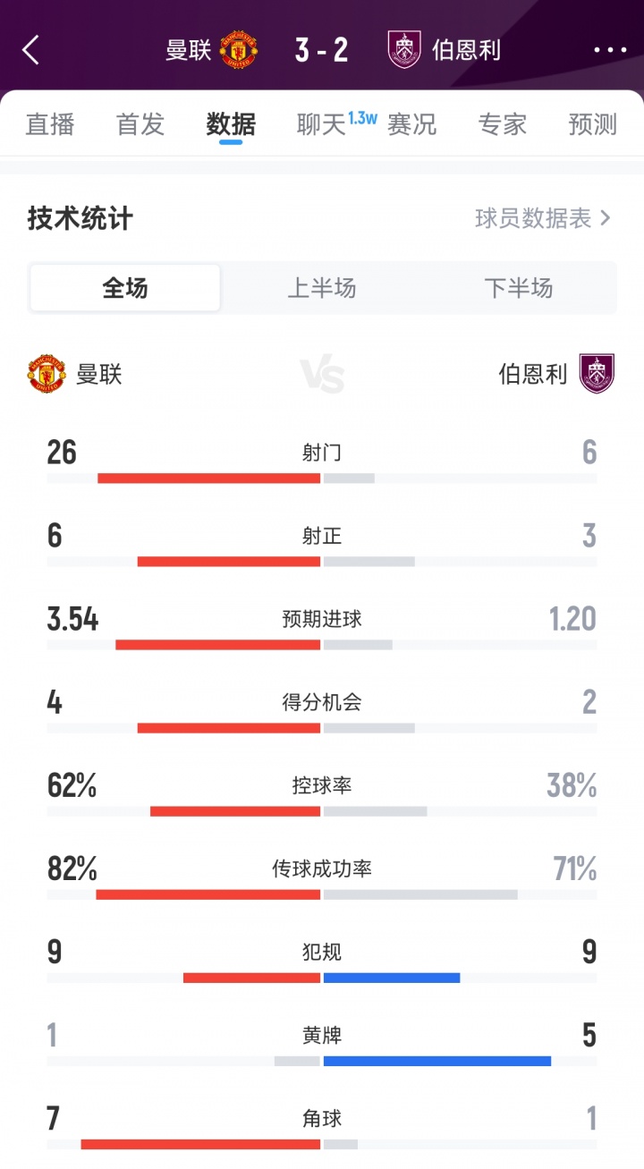Tap Burnley crest in header
Image resolution: width=644 pixels, height=1169 pixels.
pos(404,50)
